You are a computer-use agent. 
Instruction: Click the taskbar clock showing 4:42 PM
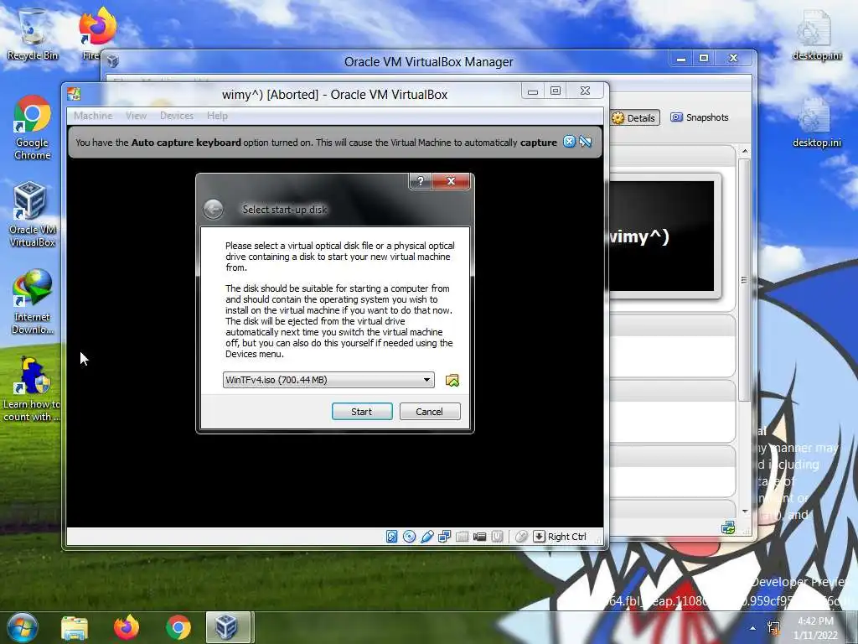[x=815, y=628]
